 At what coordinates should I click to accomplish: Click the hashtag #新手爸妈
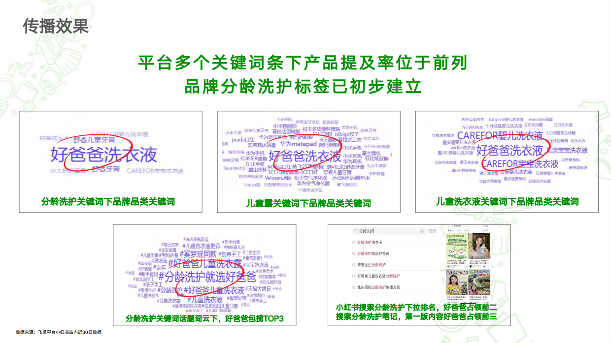pos(148,274)
